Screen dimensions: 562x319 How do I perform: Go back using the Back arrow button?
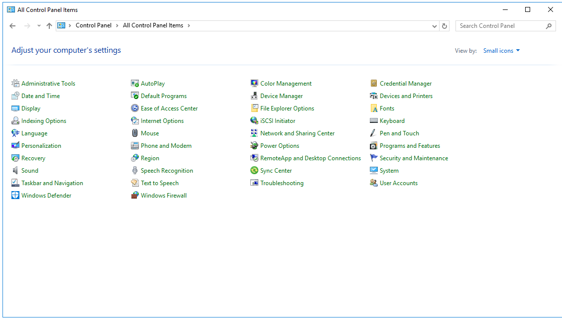point(13,26)
